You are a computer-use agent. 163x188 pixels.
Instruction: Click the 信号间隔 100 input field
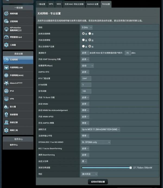click(x=86, y=91)
